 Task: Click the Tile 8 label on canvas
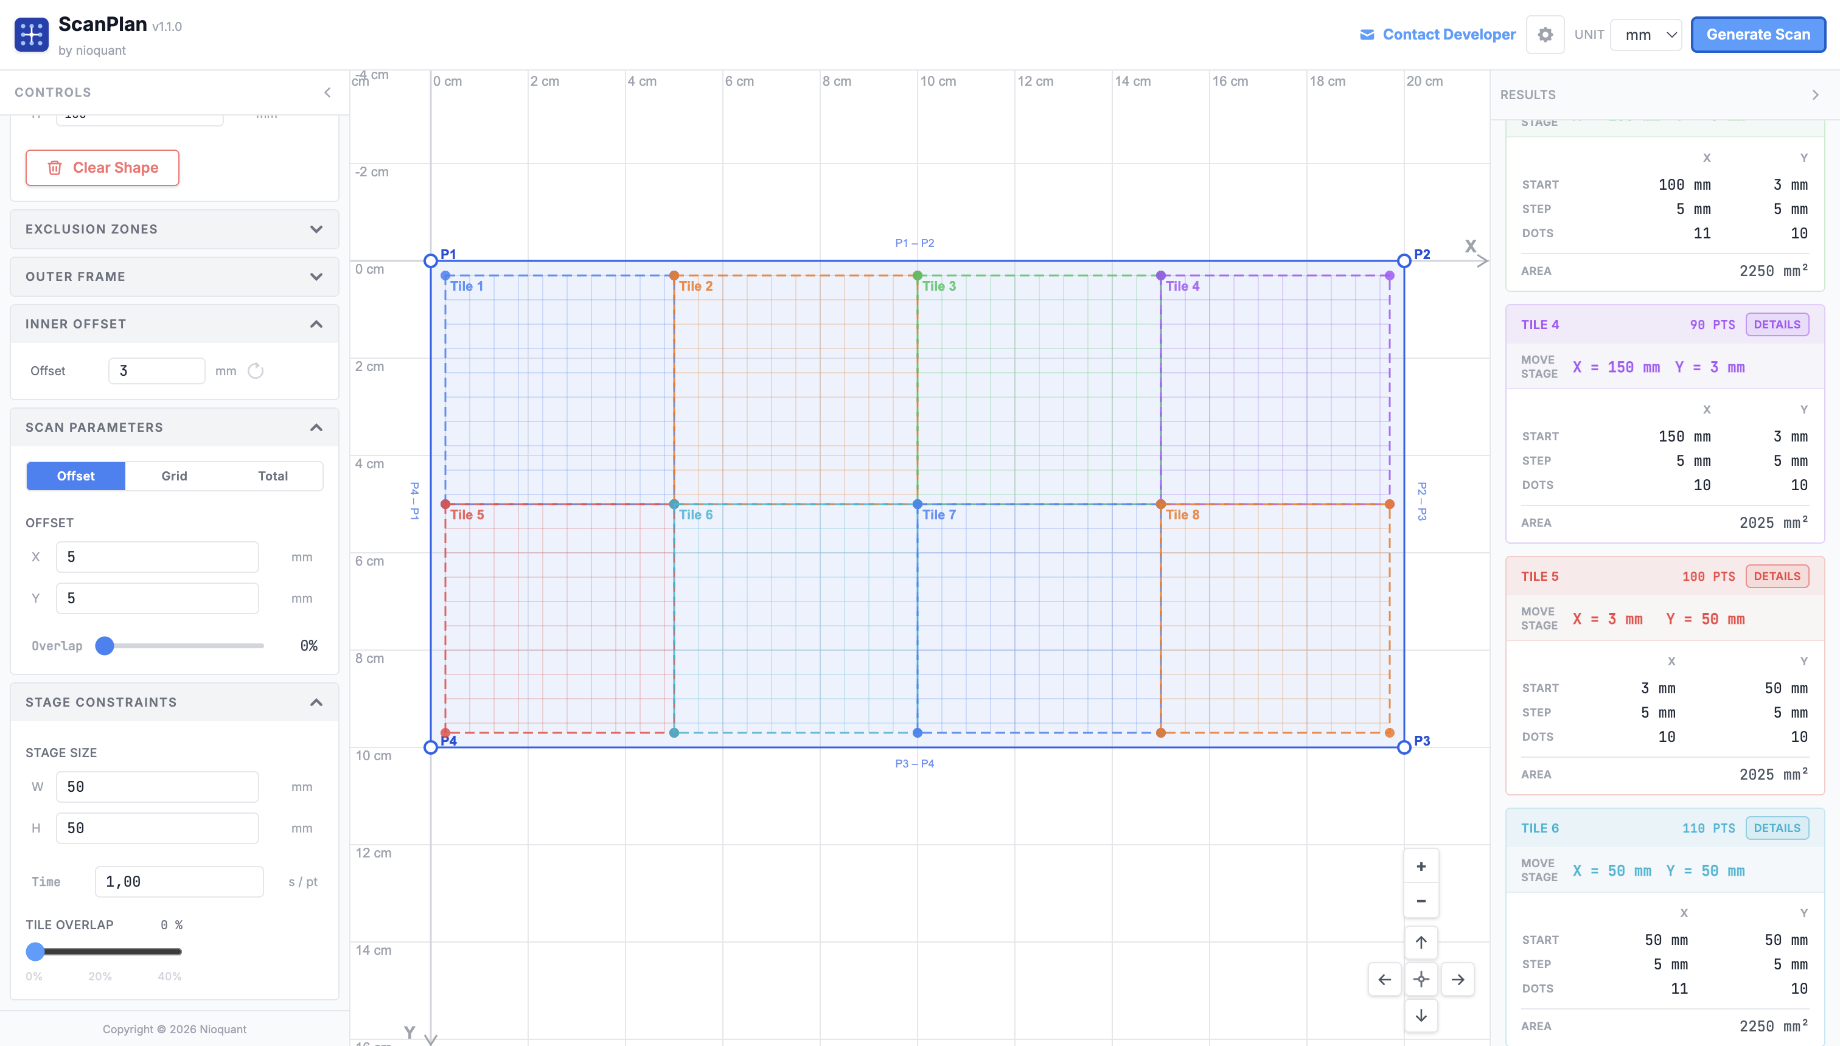[1182, 514]
